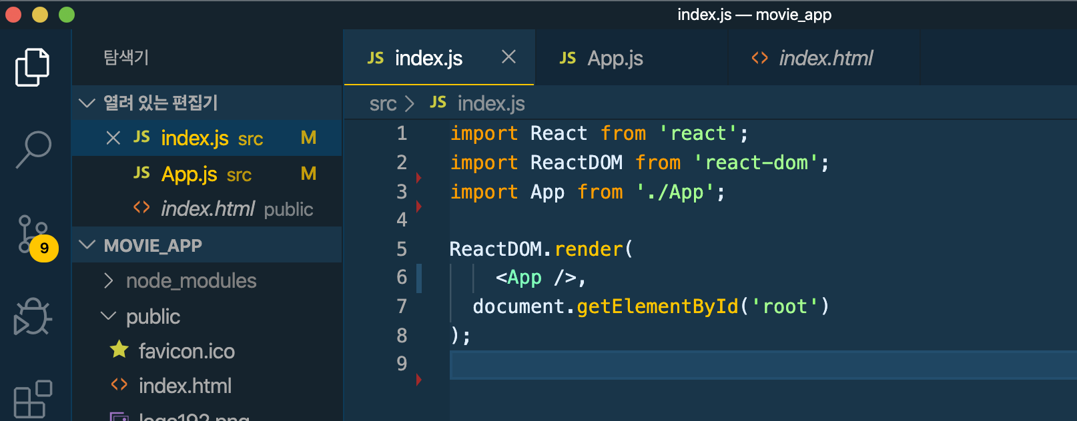
Task: Open the Extensions view
Action: [33, 399]
